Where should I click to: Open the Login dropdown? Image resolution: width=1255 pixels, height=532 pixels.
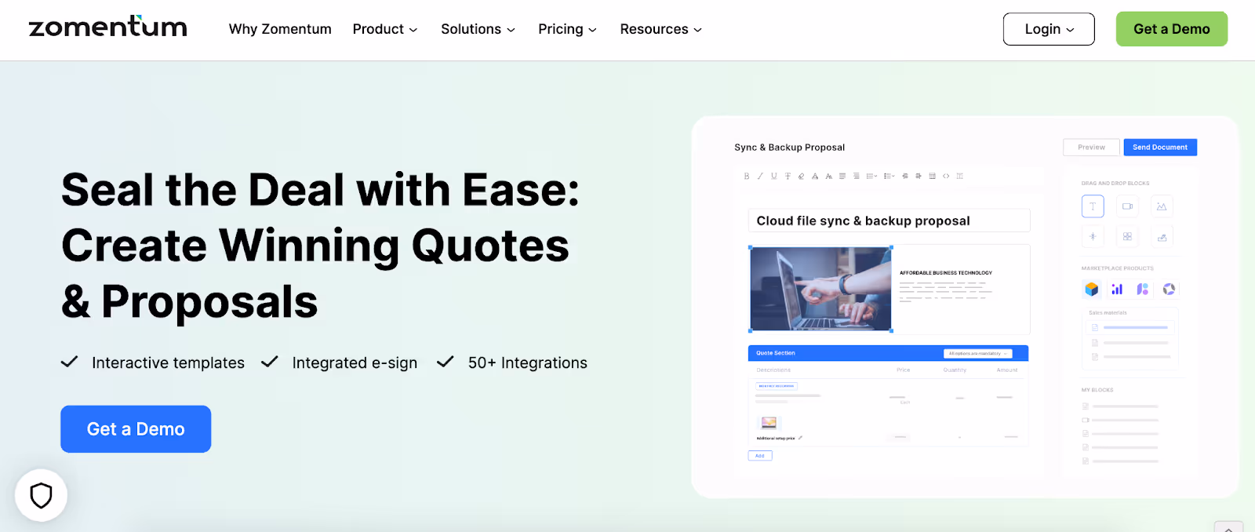(1049, 29)
